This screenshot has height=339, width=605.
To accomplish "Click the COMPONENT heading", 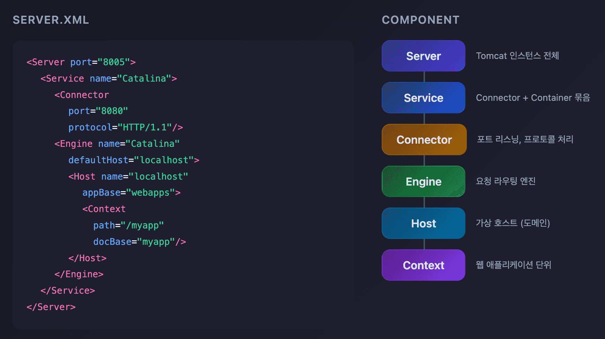I will click(420, 20).
